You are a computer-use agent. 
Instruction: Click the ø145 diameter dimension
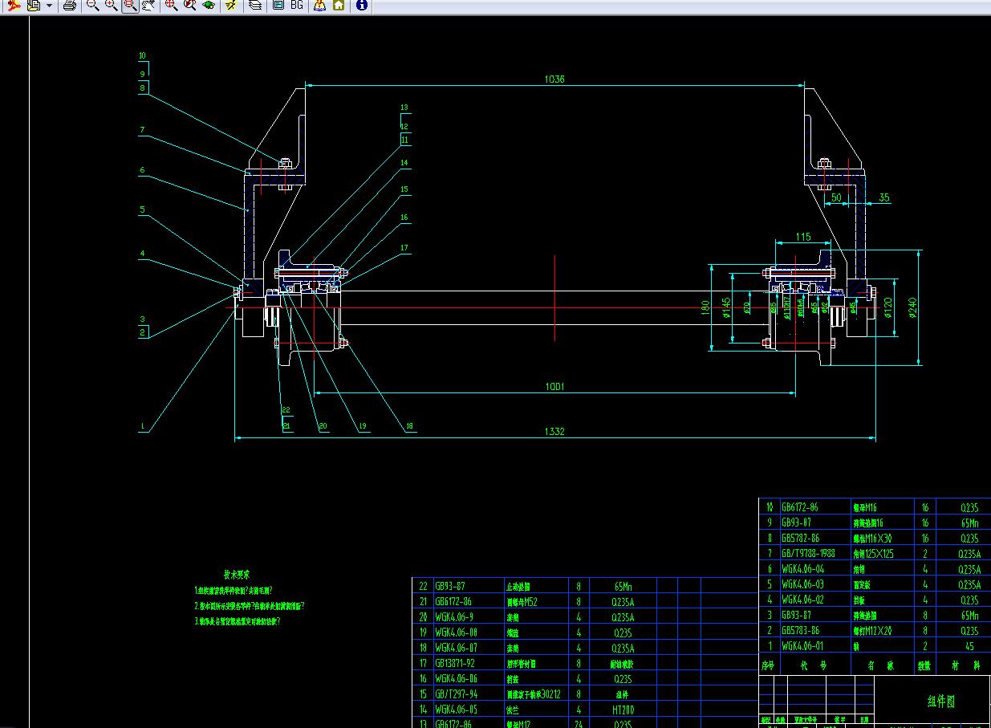click(x=725, y=309)
